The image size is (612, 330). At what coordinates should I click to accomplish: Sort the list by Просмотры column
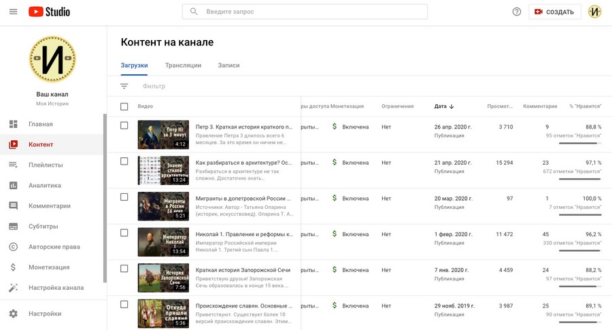(x=500, y=106)
